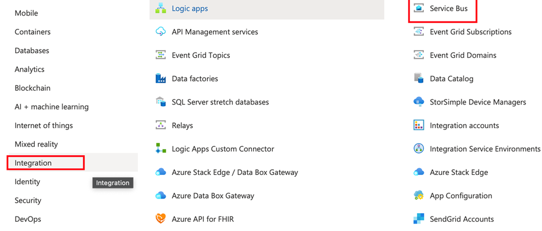The width and height of the screenshot is (542, 231).
Task: Open API Management services link
Action: 215,32
